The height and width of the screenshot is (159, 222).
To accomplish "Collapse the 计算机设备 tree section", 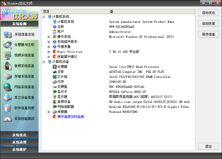I will [x=44, y=62].
